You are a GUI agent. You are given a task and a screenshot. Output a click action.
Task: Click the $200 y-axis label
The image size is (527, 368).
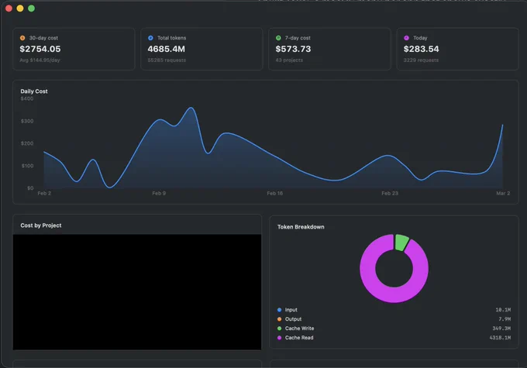pyautogui.click(x=27, y=143)
